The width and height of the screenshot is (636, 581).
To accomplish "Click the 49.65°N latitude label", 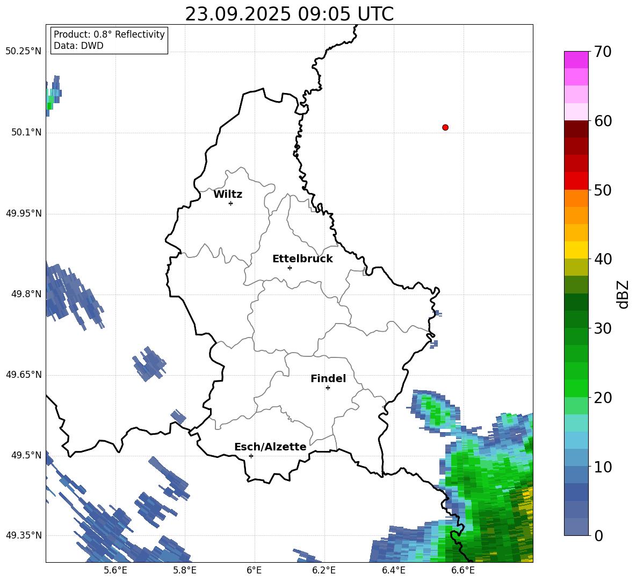I will pyautogui.click(x=24, y=374).
